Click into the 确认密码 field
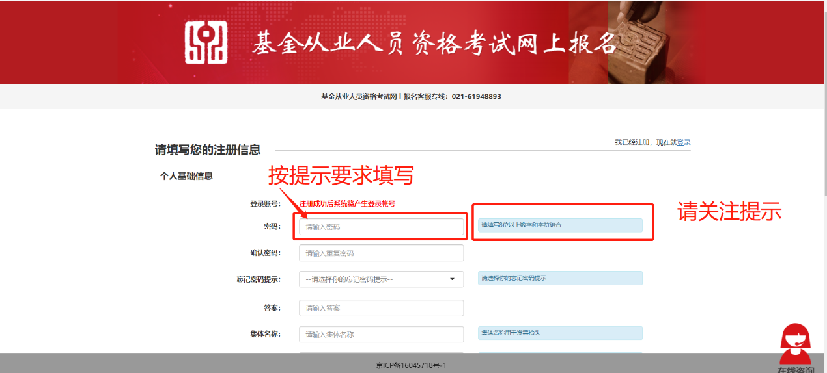The width and height of the screenshot is (827, 373). tap(381, 253)
